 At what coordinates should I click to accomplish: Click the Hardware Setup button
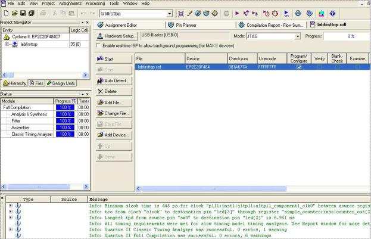pos(117,36)
